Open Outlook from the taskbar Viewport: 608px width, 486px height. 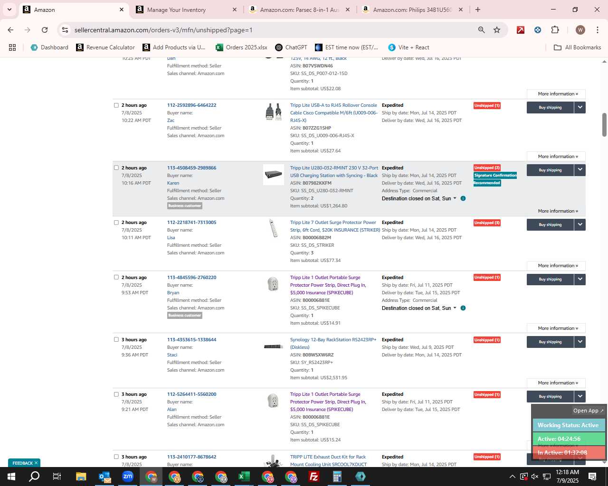pyautogui.click(x=104, y=477)
